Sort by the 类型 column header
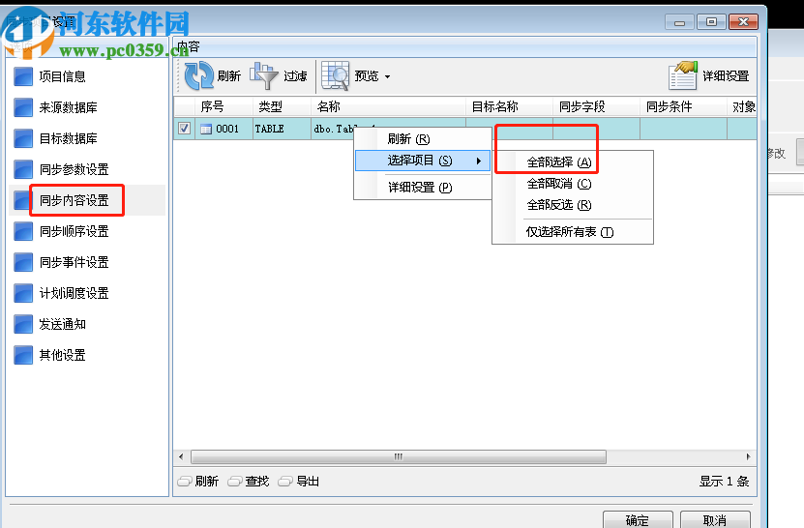This screenshot has height=528, width=804. coord(282,106)
